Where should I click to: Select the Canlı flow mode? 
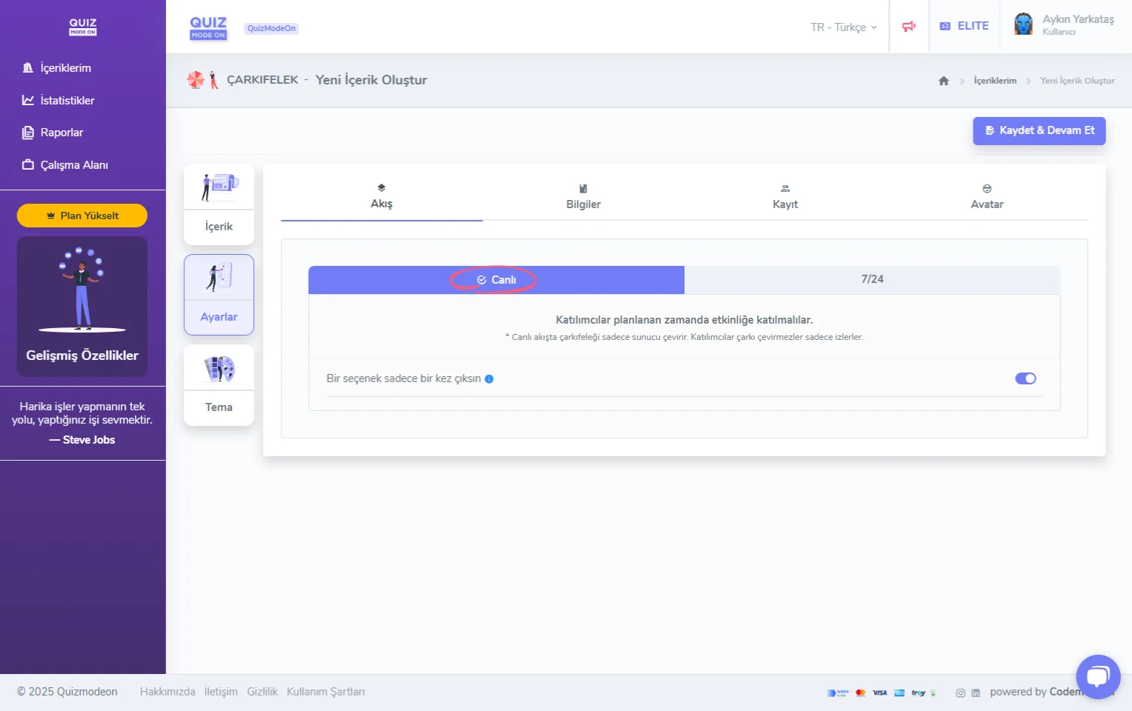point(496,280)
